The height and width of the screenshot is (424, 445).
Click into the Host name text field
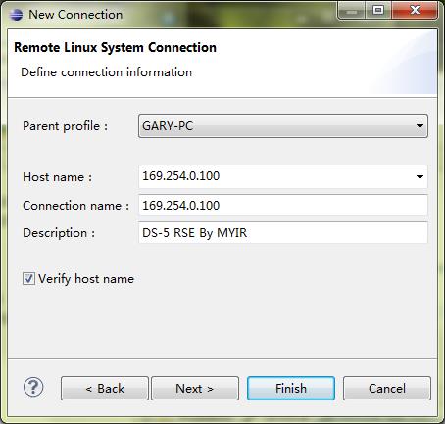coord(276,176)
